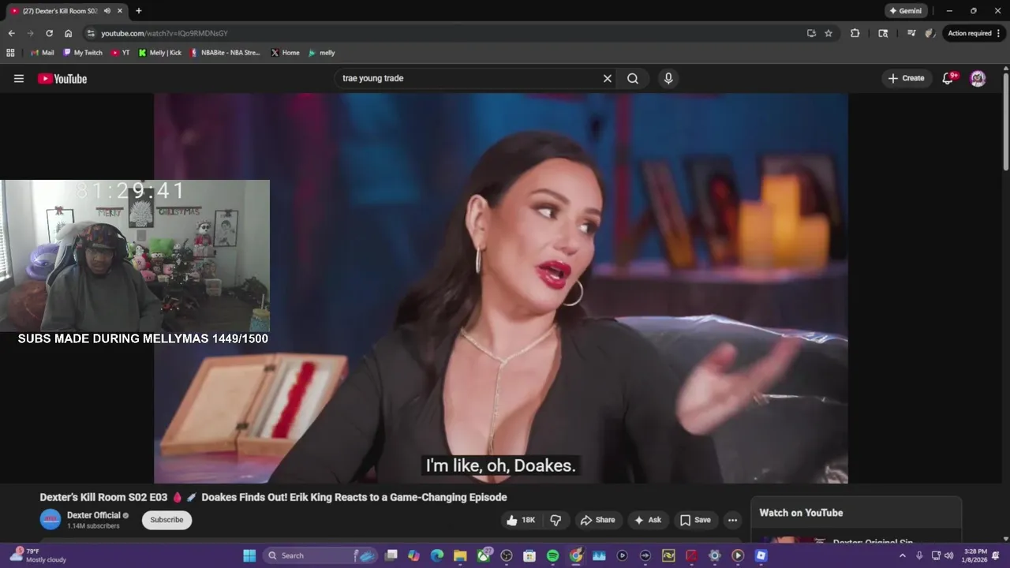Pause the video by clicking the player

[500, 288]
